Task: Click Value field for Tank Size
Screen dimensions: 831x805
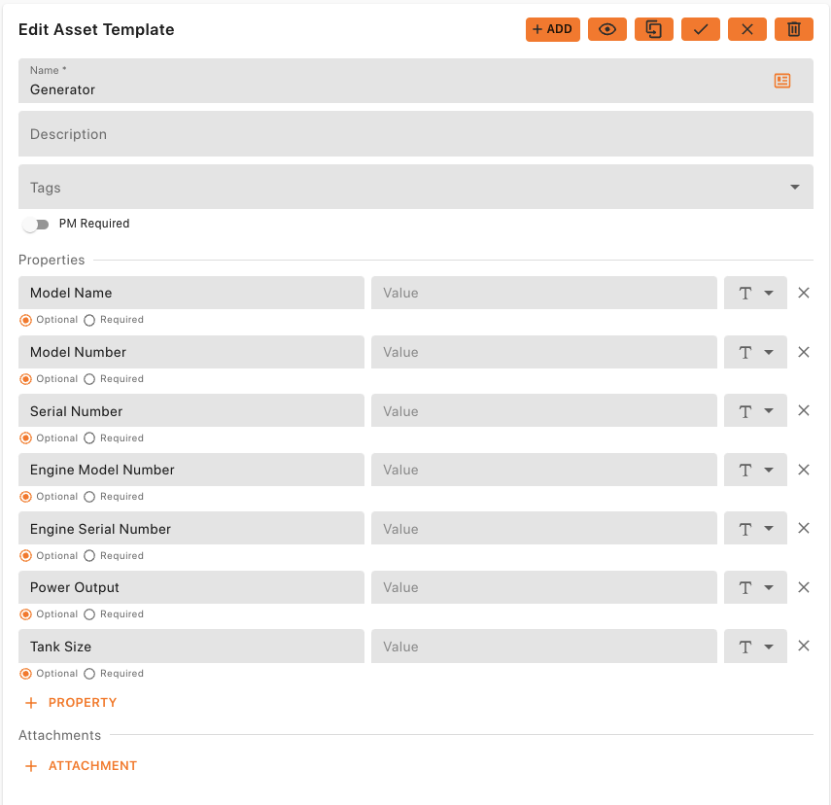Action: (544, 646)
